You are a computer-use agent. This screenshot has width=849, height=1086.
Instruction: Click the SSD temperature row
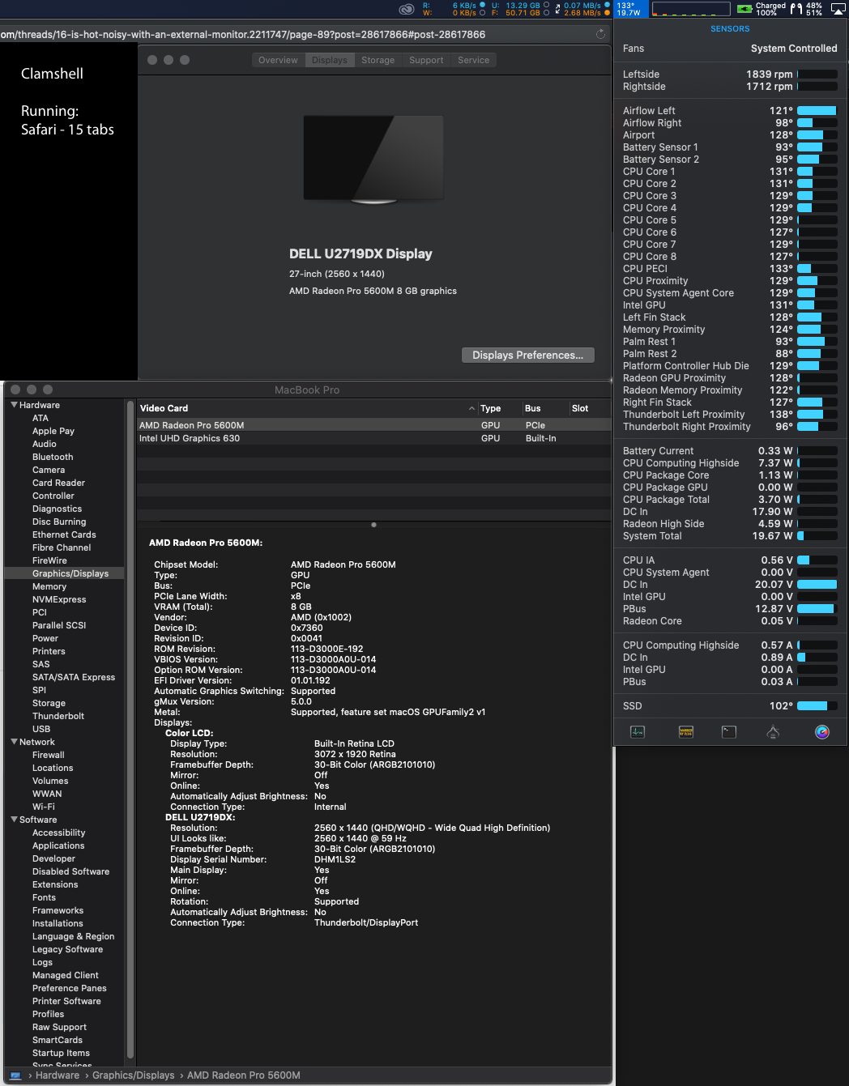(730, 705)
